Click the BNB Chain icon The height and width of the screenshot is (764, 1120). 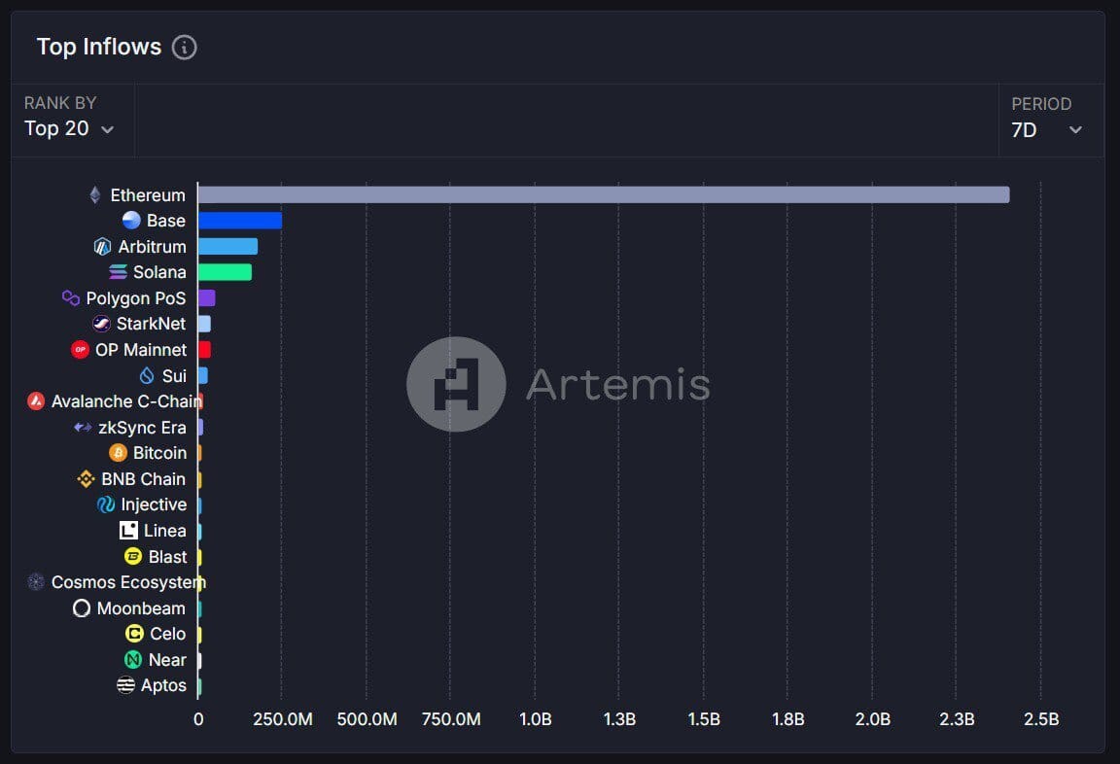[86, 479]
